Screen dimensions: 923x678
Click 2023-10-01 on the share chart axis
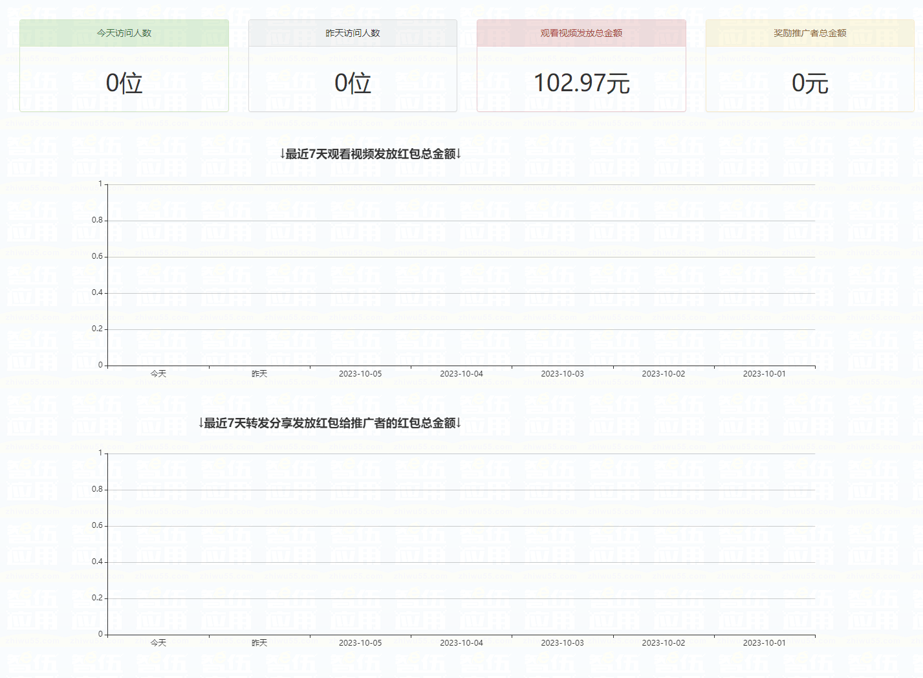click(764, 643)
